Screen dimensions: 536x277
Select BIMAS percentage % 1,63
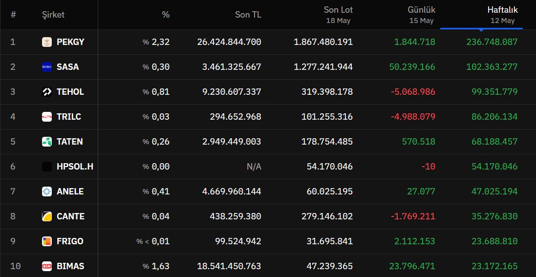[156, 266]
